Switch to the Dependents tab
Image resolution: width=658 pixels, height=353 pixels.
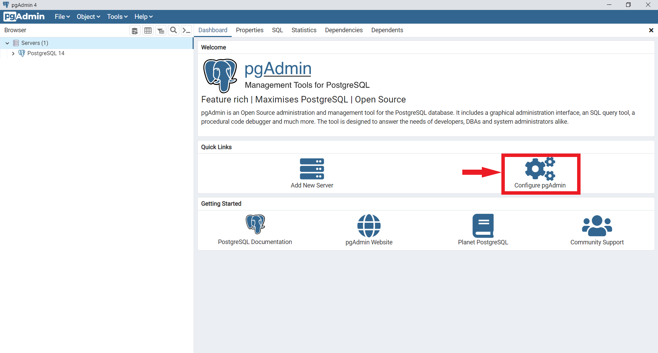387,30
